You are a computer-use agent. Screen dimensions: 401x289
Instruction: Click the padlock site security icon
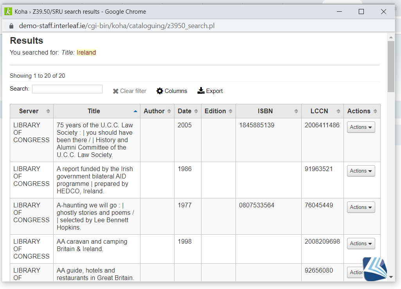click(11, 26)
